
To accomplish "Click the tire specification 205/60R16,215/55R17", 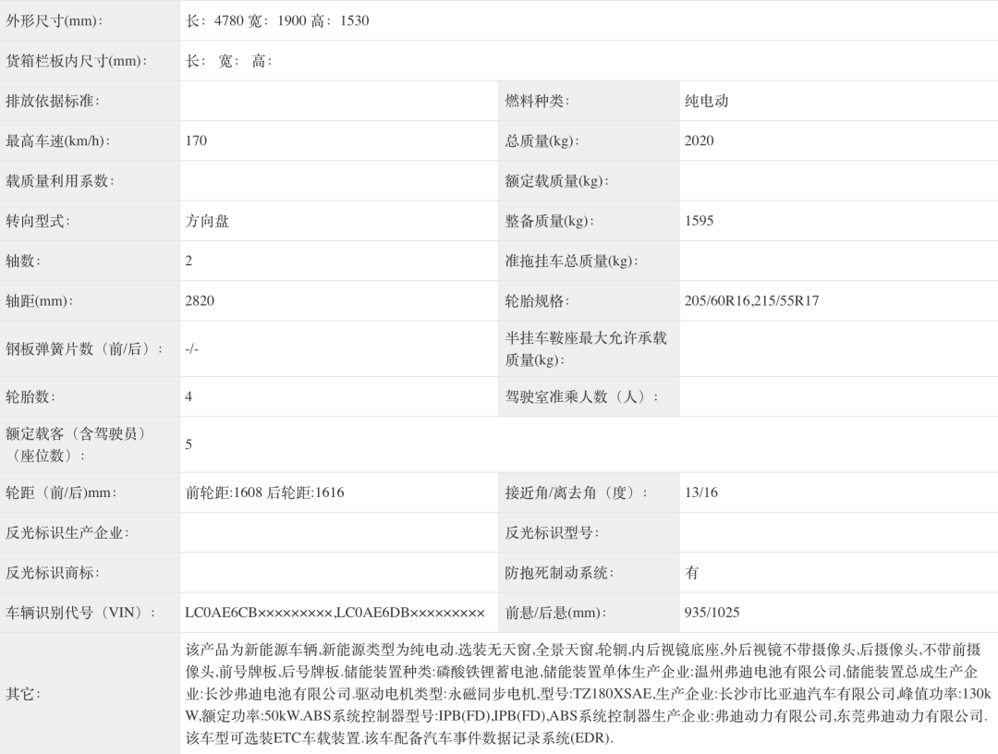I will pos(752,301).
